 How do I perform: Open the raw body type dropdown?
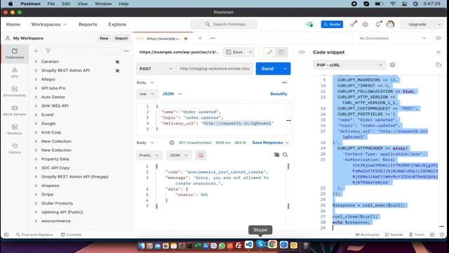tap(147, 93)
